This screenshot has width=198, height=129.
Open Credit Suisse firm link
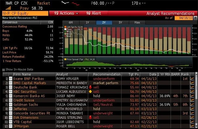[24, 100]
